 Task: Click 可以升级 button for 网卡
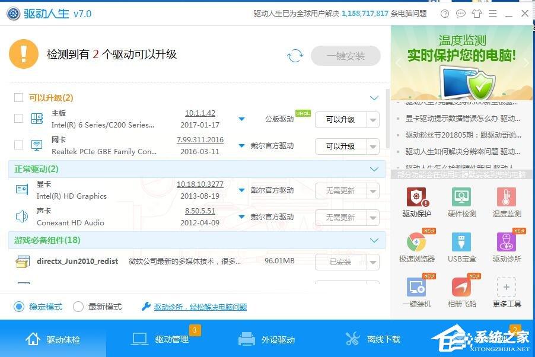pyautogui.click(x=341, y=146)
